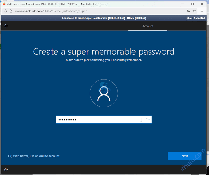The width and height of the screenshot is (209, 175).
Task: Open the translate page icon in the address bar
Action: coord(188,11)
